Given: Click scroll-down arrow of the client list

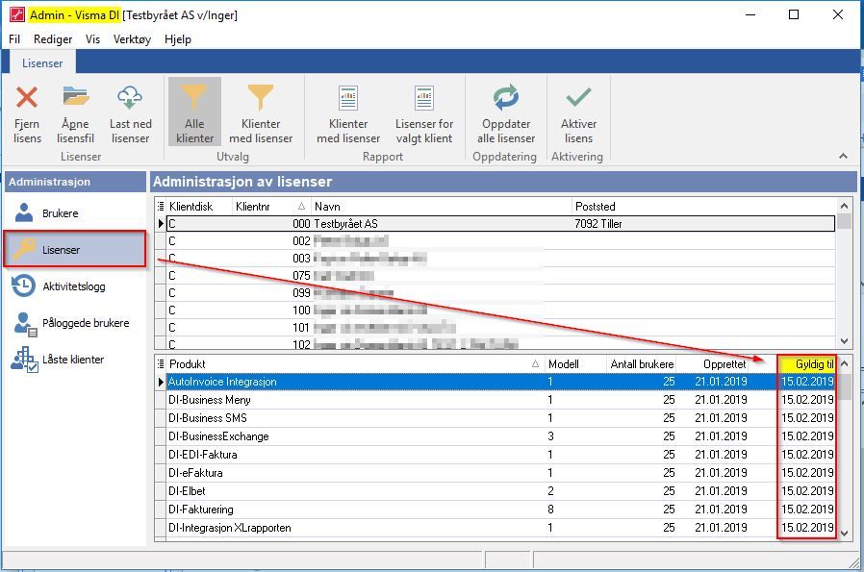Looking at the screenshot, I should click(x=844, y=340).
